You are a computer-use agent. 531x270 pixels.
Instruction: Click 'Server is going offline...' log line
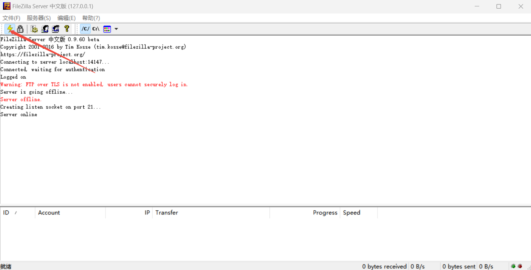tap(37, 92)
